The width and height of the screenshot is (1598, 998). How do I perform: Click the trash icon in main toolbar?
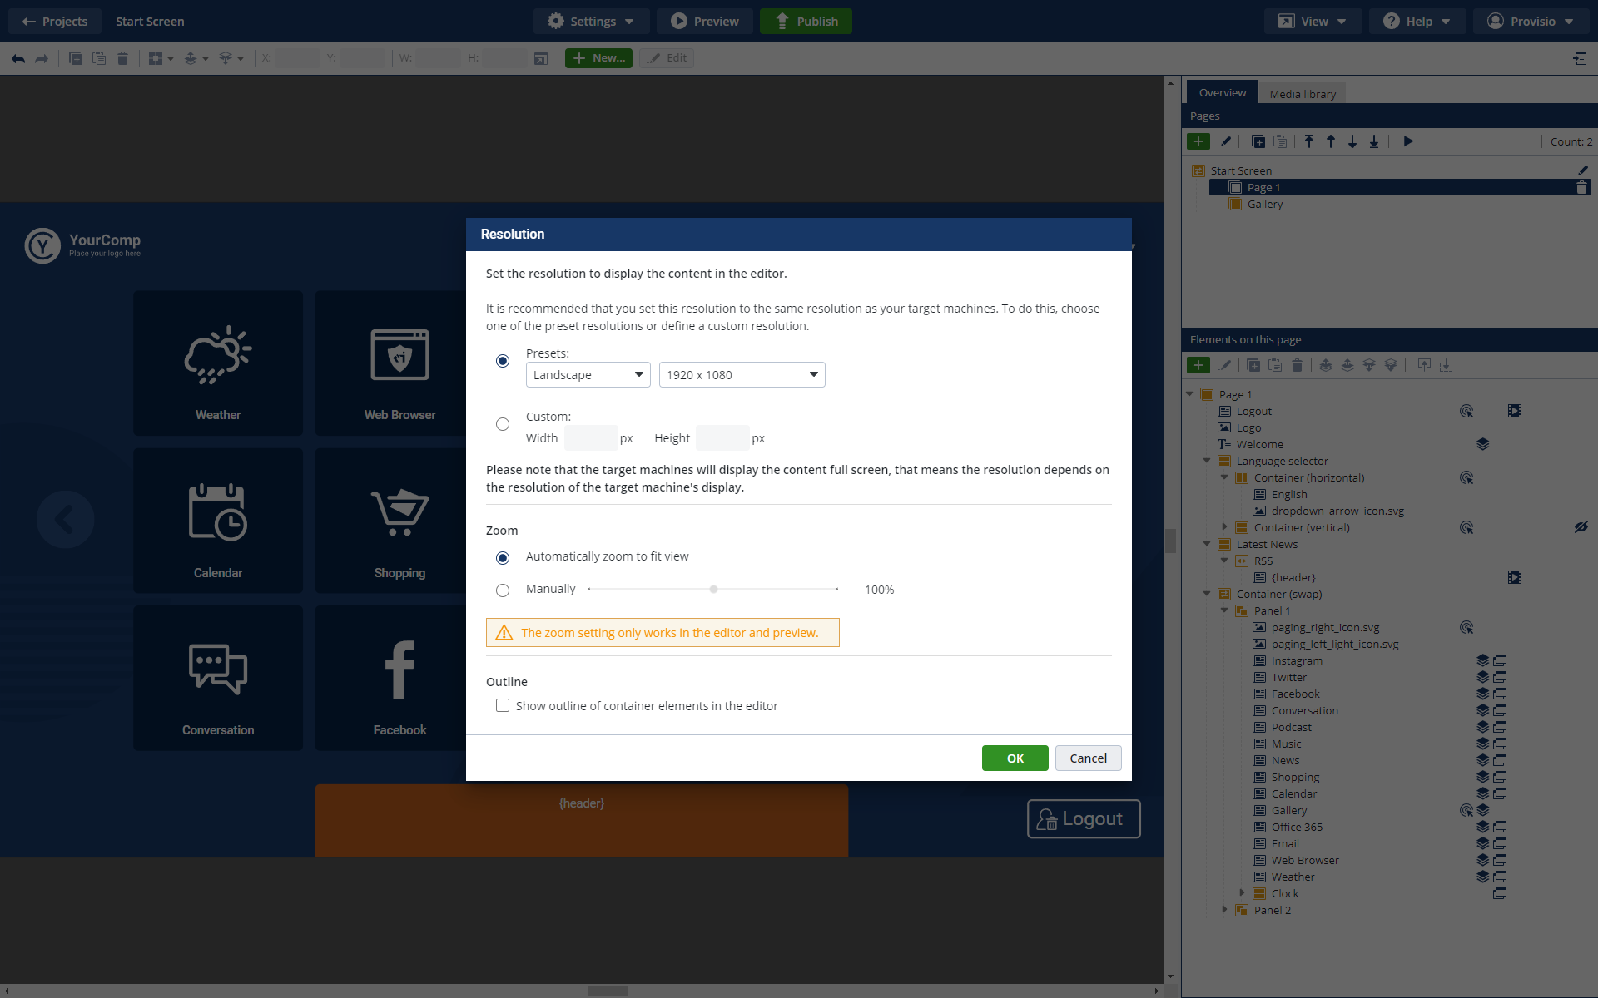pos(122,58)
